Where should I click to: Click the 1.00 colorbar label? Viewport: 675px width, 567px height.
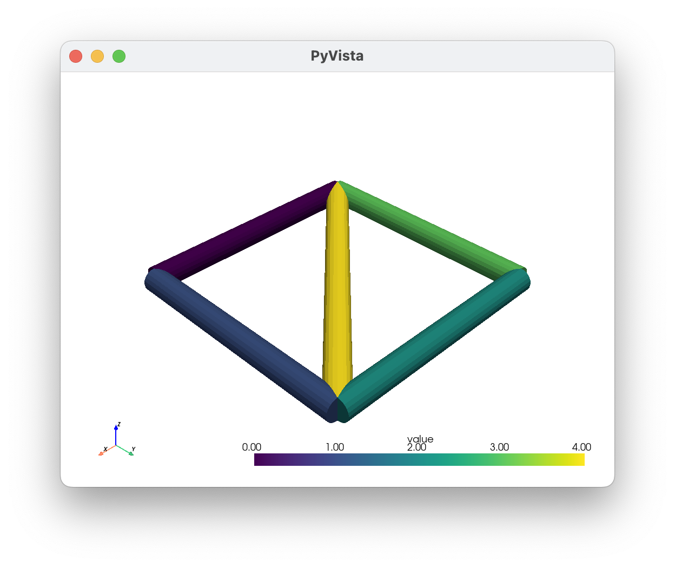point(335,447)
